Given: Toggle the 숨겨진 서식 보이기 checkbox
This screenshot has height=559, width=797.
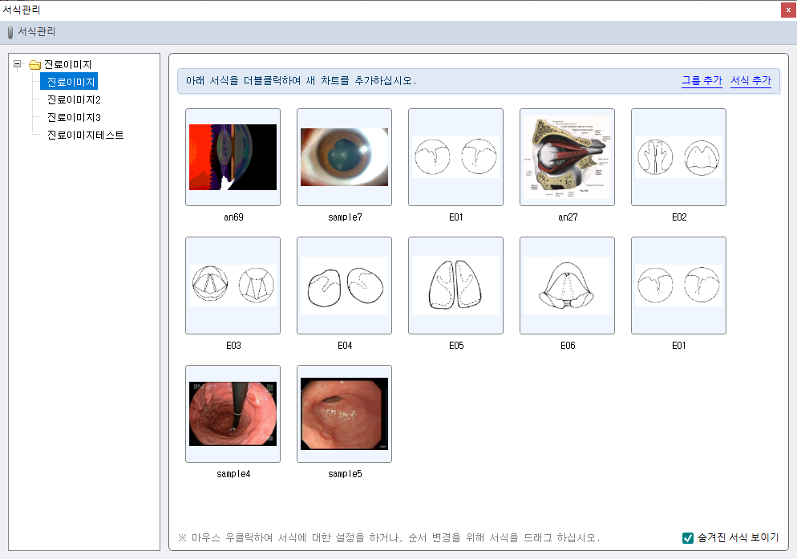Looking at the screenshot, I should pyautogui.click(x=688, y=538).
